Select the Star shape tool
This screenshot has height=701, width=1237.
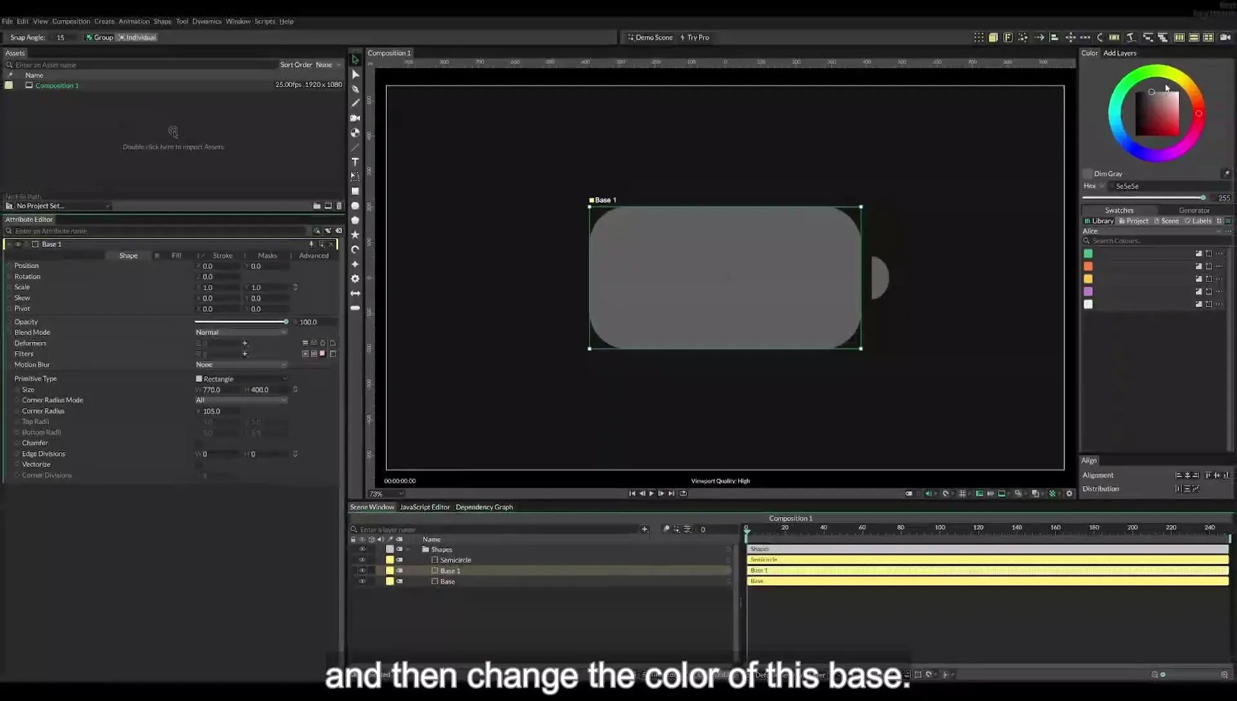click(355, 235)
